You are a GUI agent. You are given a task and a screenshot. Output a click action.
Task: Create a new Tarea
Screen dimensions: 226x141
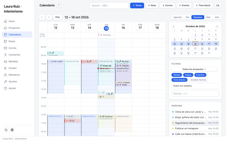tap(137, 5)
